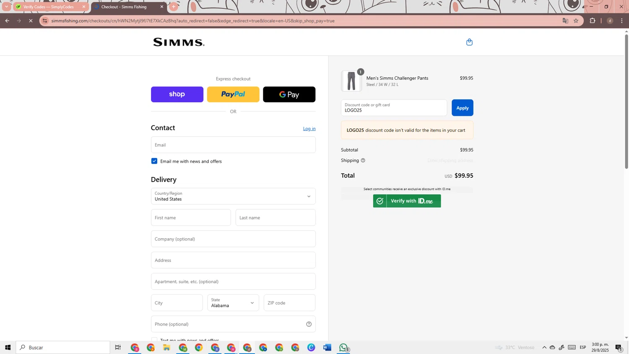Click the First name field
Viewport: 629px width, 354px height.
click(191, 218)
